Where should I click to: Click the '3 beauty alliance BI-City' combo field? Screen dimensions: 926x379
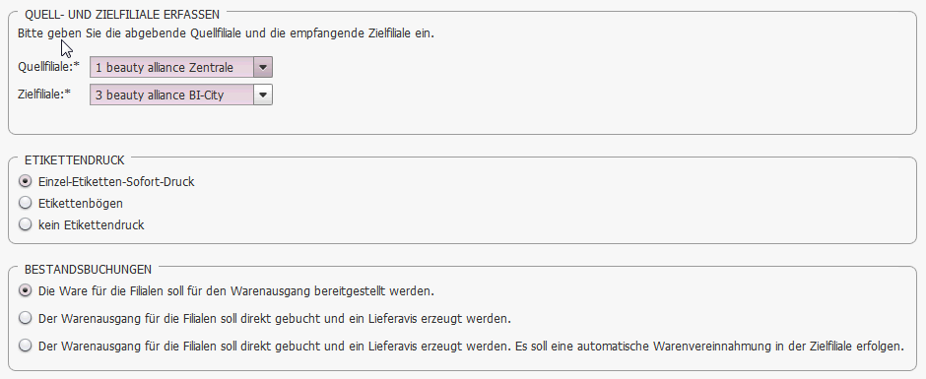[180, 95]
